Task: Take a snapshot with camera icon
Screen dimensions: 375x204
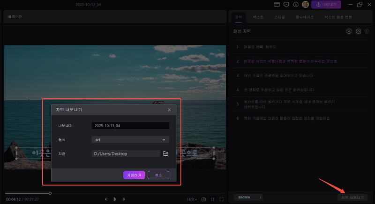Action: (203, 199)
